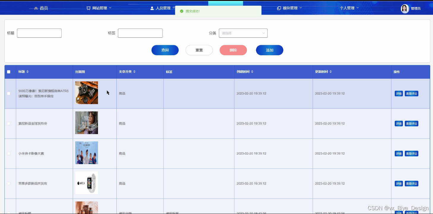The width and height of the screenshot is (433, 214).
Task: Click the administrator avatar picture
Action: point(405,9)
